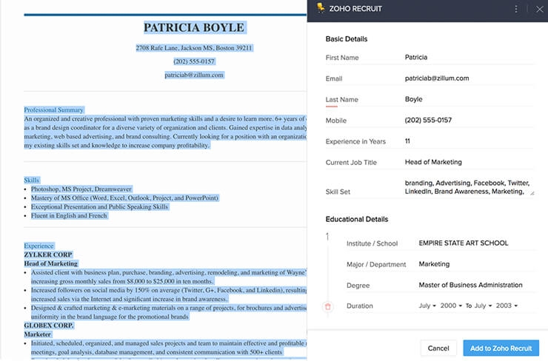Edit the Major / Department field Marketing
The width and height of the screenshot is (548, 361).
point(476,264)
